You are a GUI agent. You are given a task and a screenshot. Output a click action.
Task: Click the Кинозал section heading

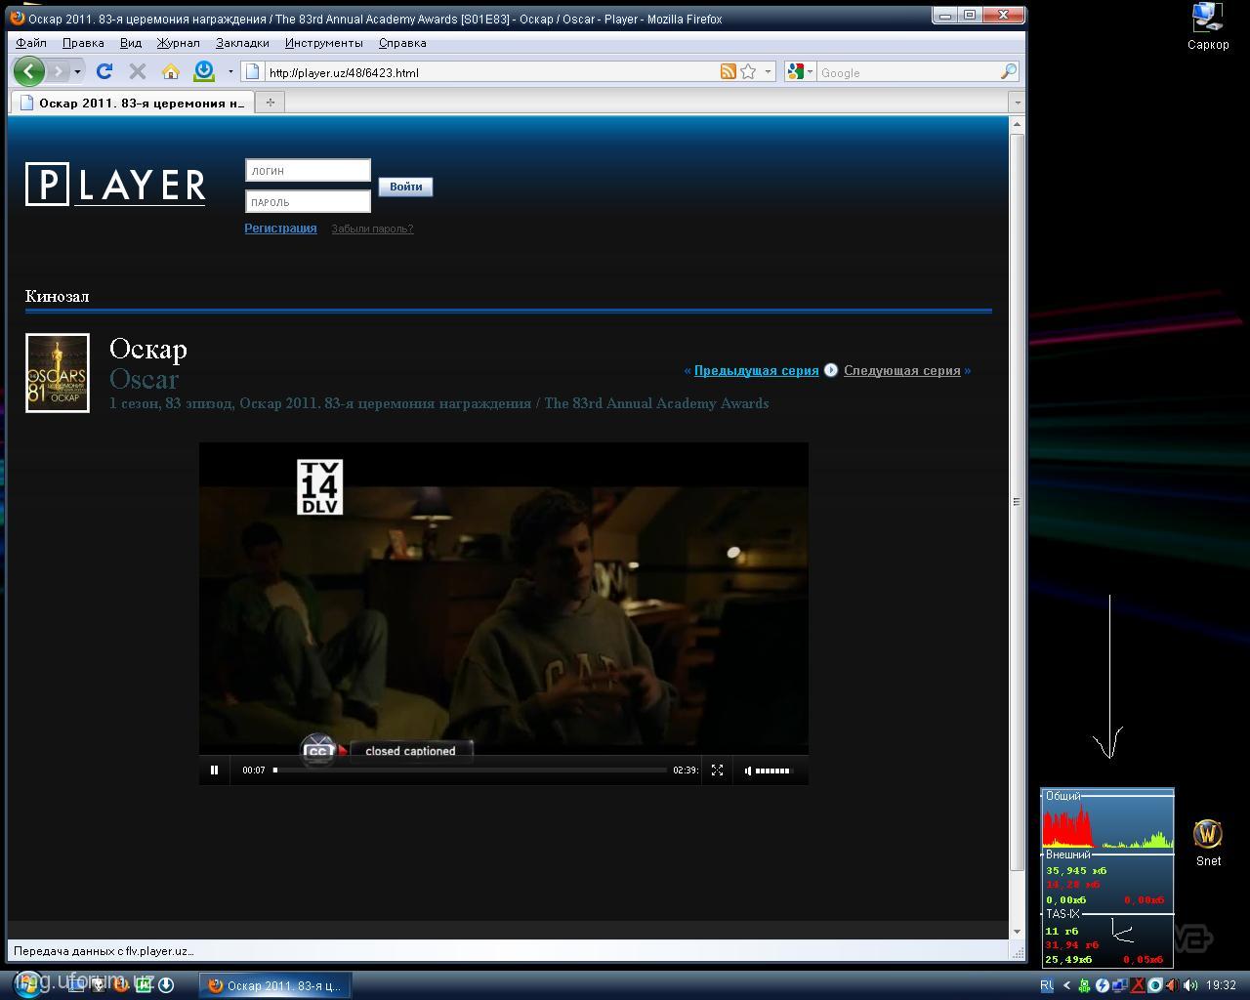click(57, 296)
